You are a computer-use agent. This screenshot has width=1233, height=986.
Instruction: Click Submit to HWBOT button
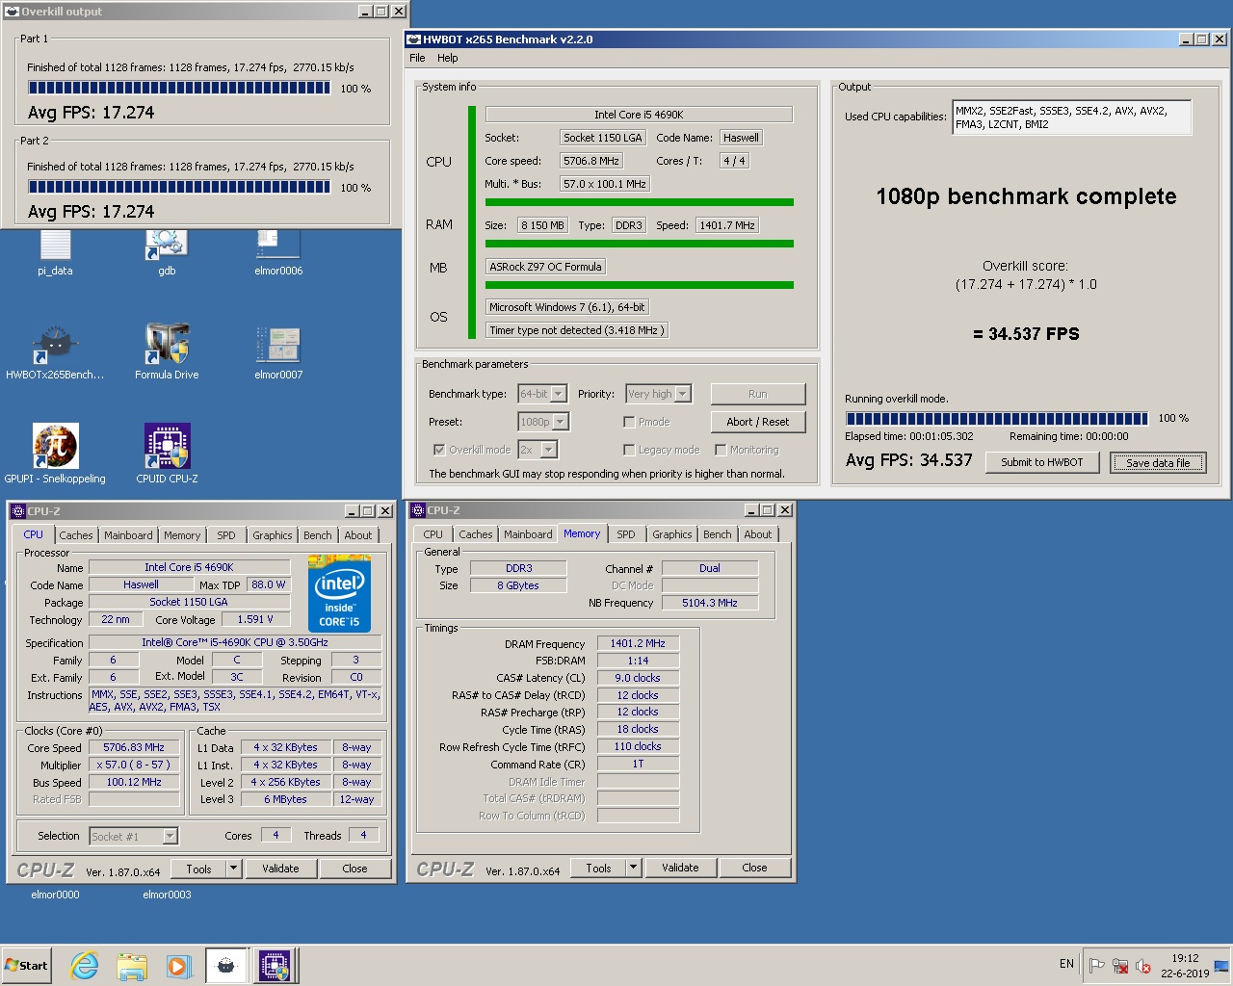(x=1042, y=462)
